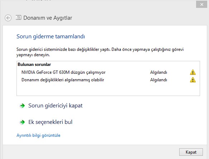
Task: Click the green arrow next to Sorun gidericiyi kapat
Action: tap(22, 106)
